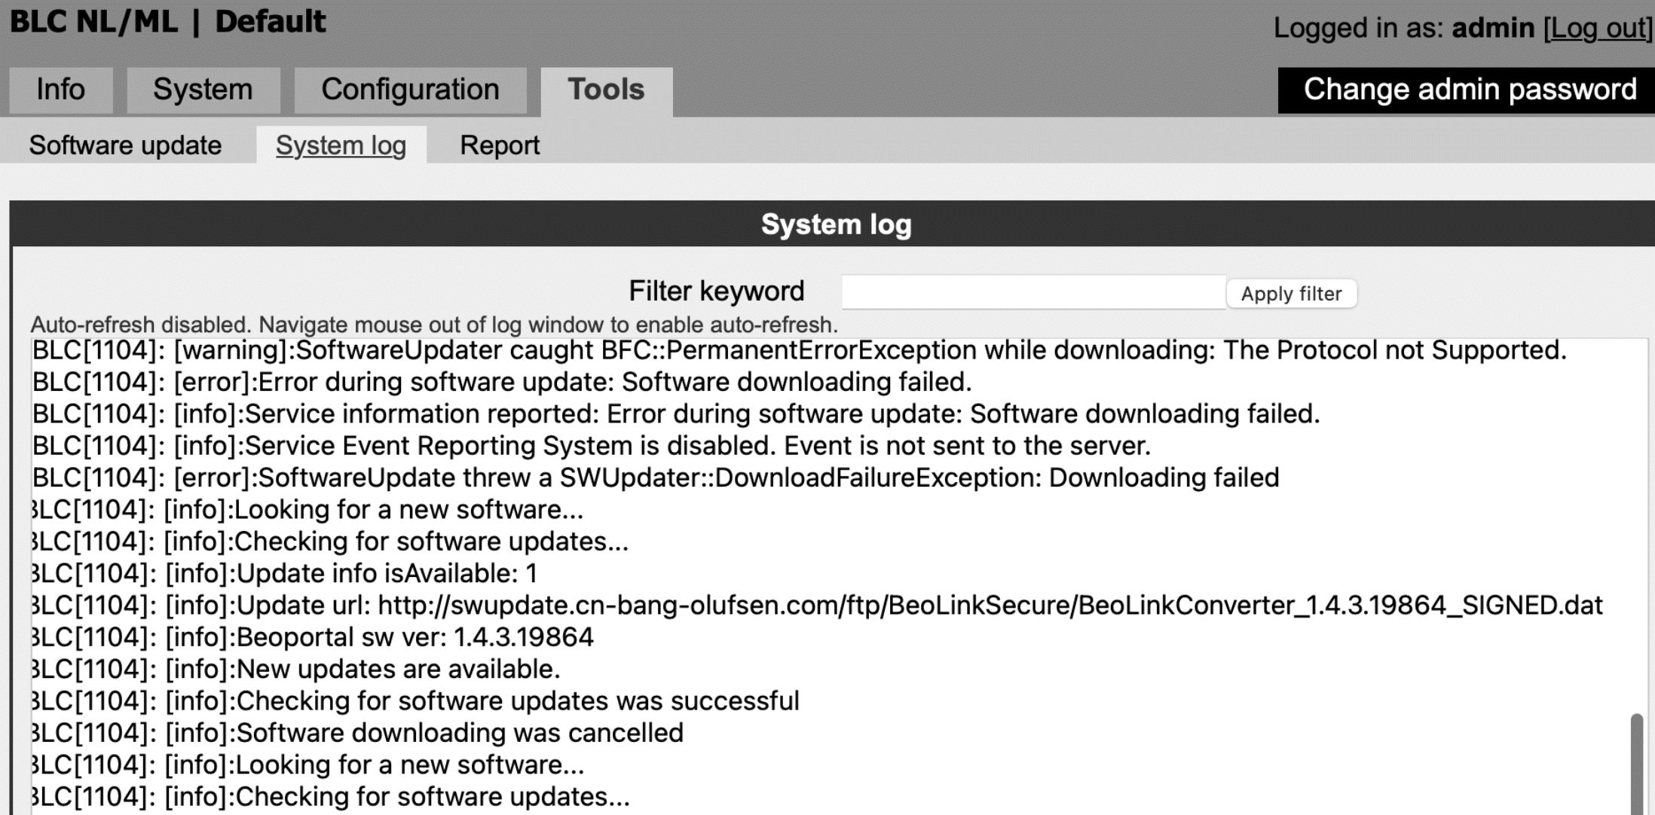
Task: Click the PermanentErrorException warning log line
Action: (x=800, y=350)
